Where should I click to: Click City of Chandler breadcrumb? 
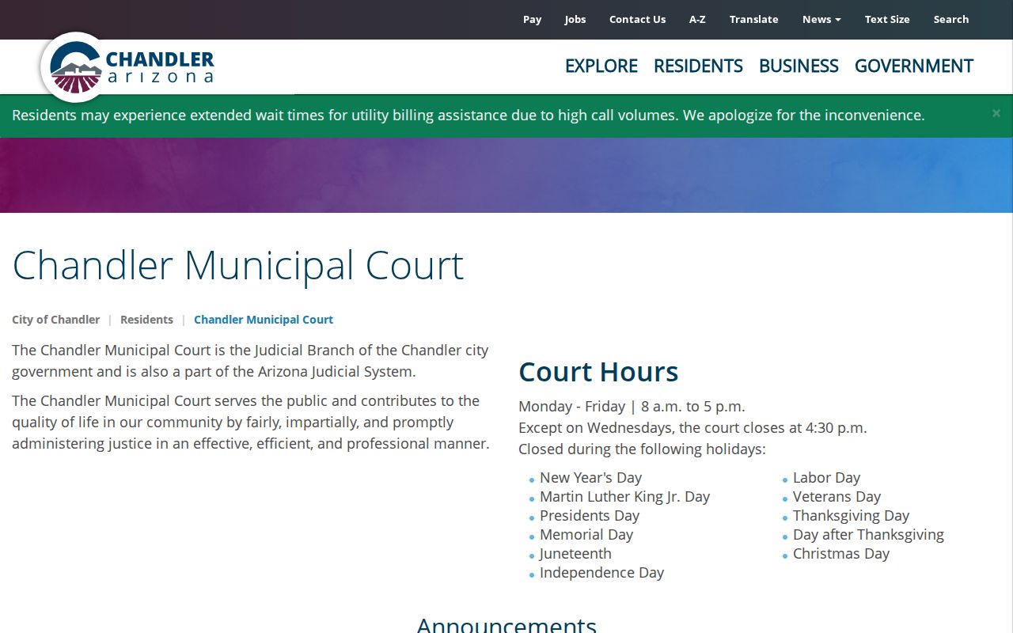[x=55, y=320]
